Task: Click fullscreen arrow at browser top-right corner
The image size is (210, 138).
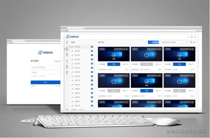Action: click(x=201, y=28)
